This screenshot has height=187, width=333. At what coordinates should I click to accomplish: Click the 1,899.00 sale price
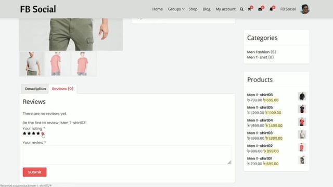coord(274,138)
